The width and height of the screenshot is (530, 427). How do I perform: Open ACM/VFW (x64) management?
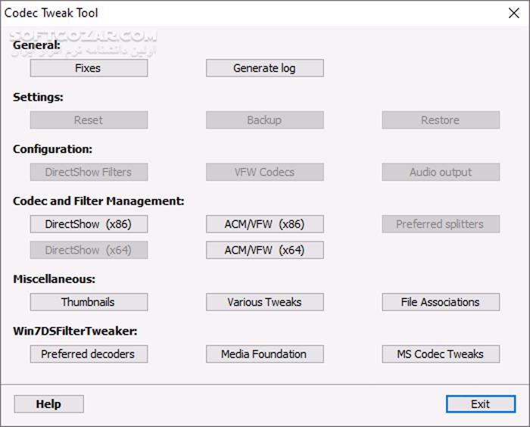point(265,250)
